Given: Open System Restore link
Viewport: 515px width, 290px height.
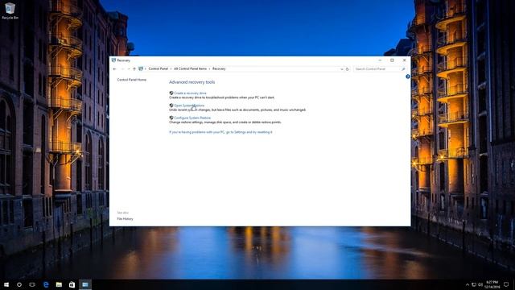Looking at the screenshot, I should click(x=189, y=106).
